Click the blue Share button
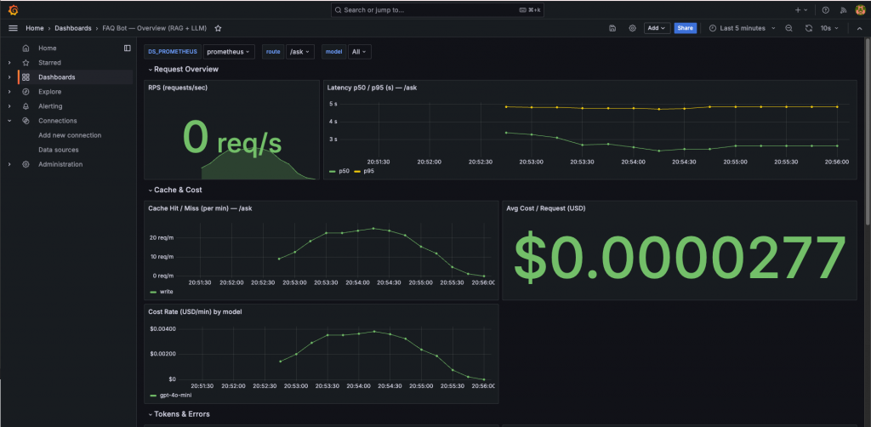The width and height of the screenshot is (871, 427). [685, 28]
